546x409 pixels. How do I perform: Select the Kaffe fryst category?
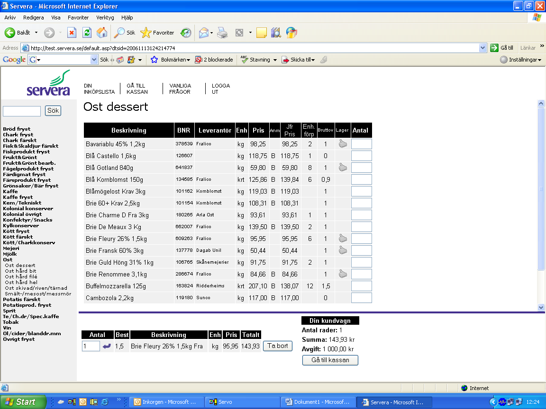(18, 197)
